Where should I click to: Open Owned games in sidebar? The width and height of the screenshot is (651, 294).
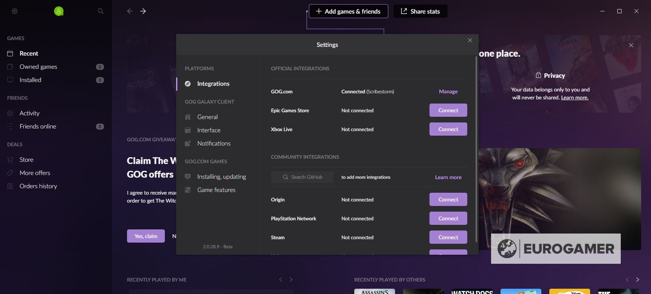pyautogui.click(x=38, y=67)
